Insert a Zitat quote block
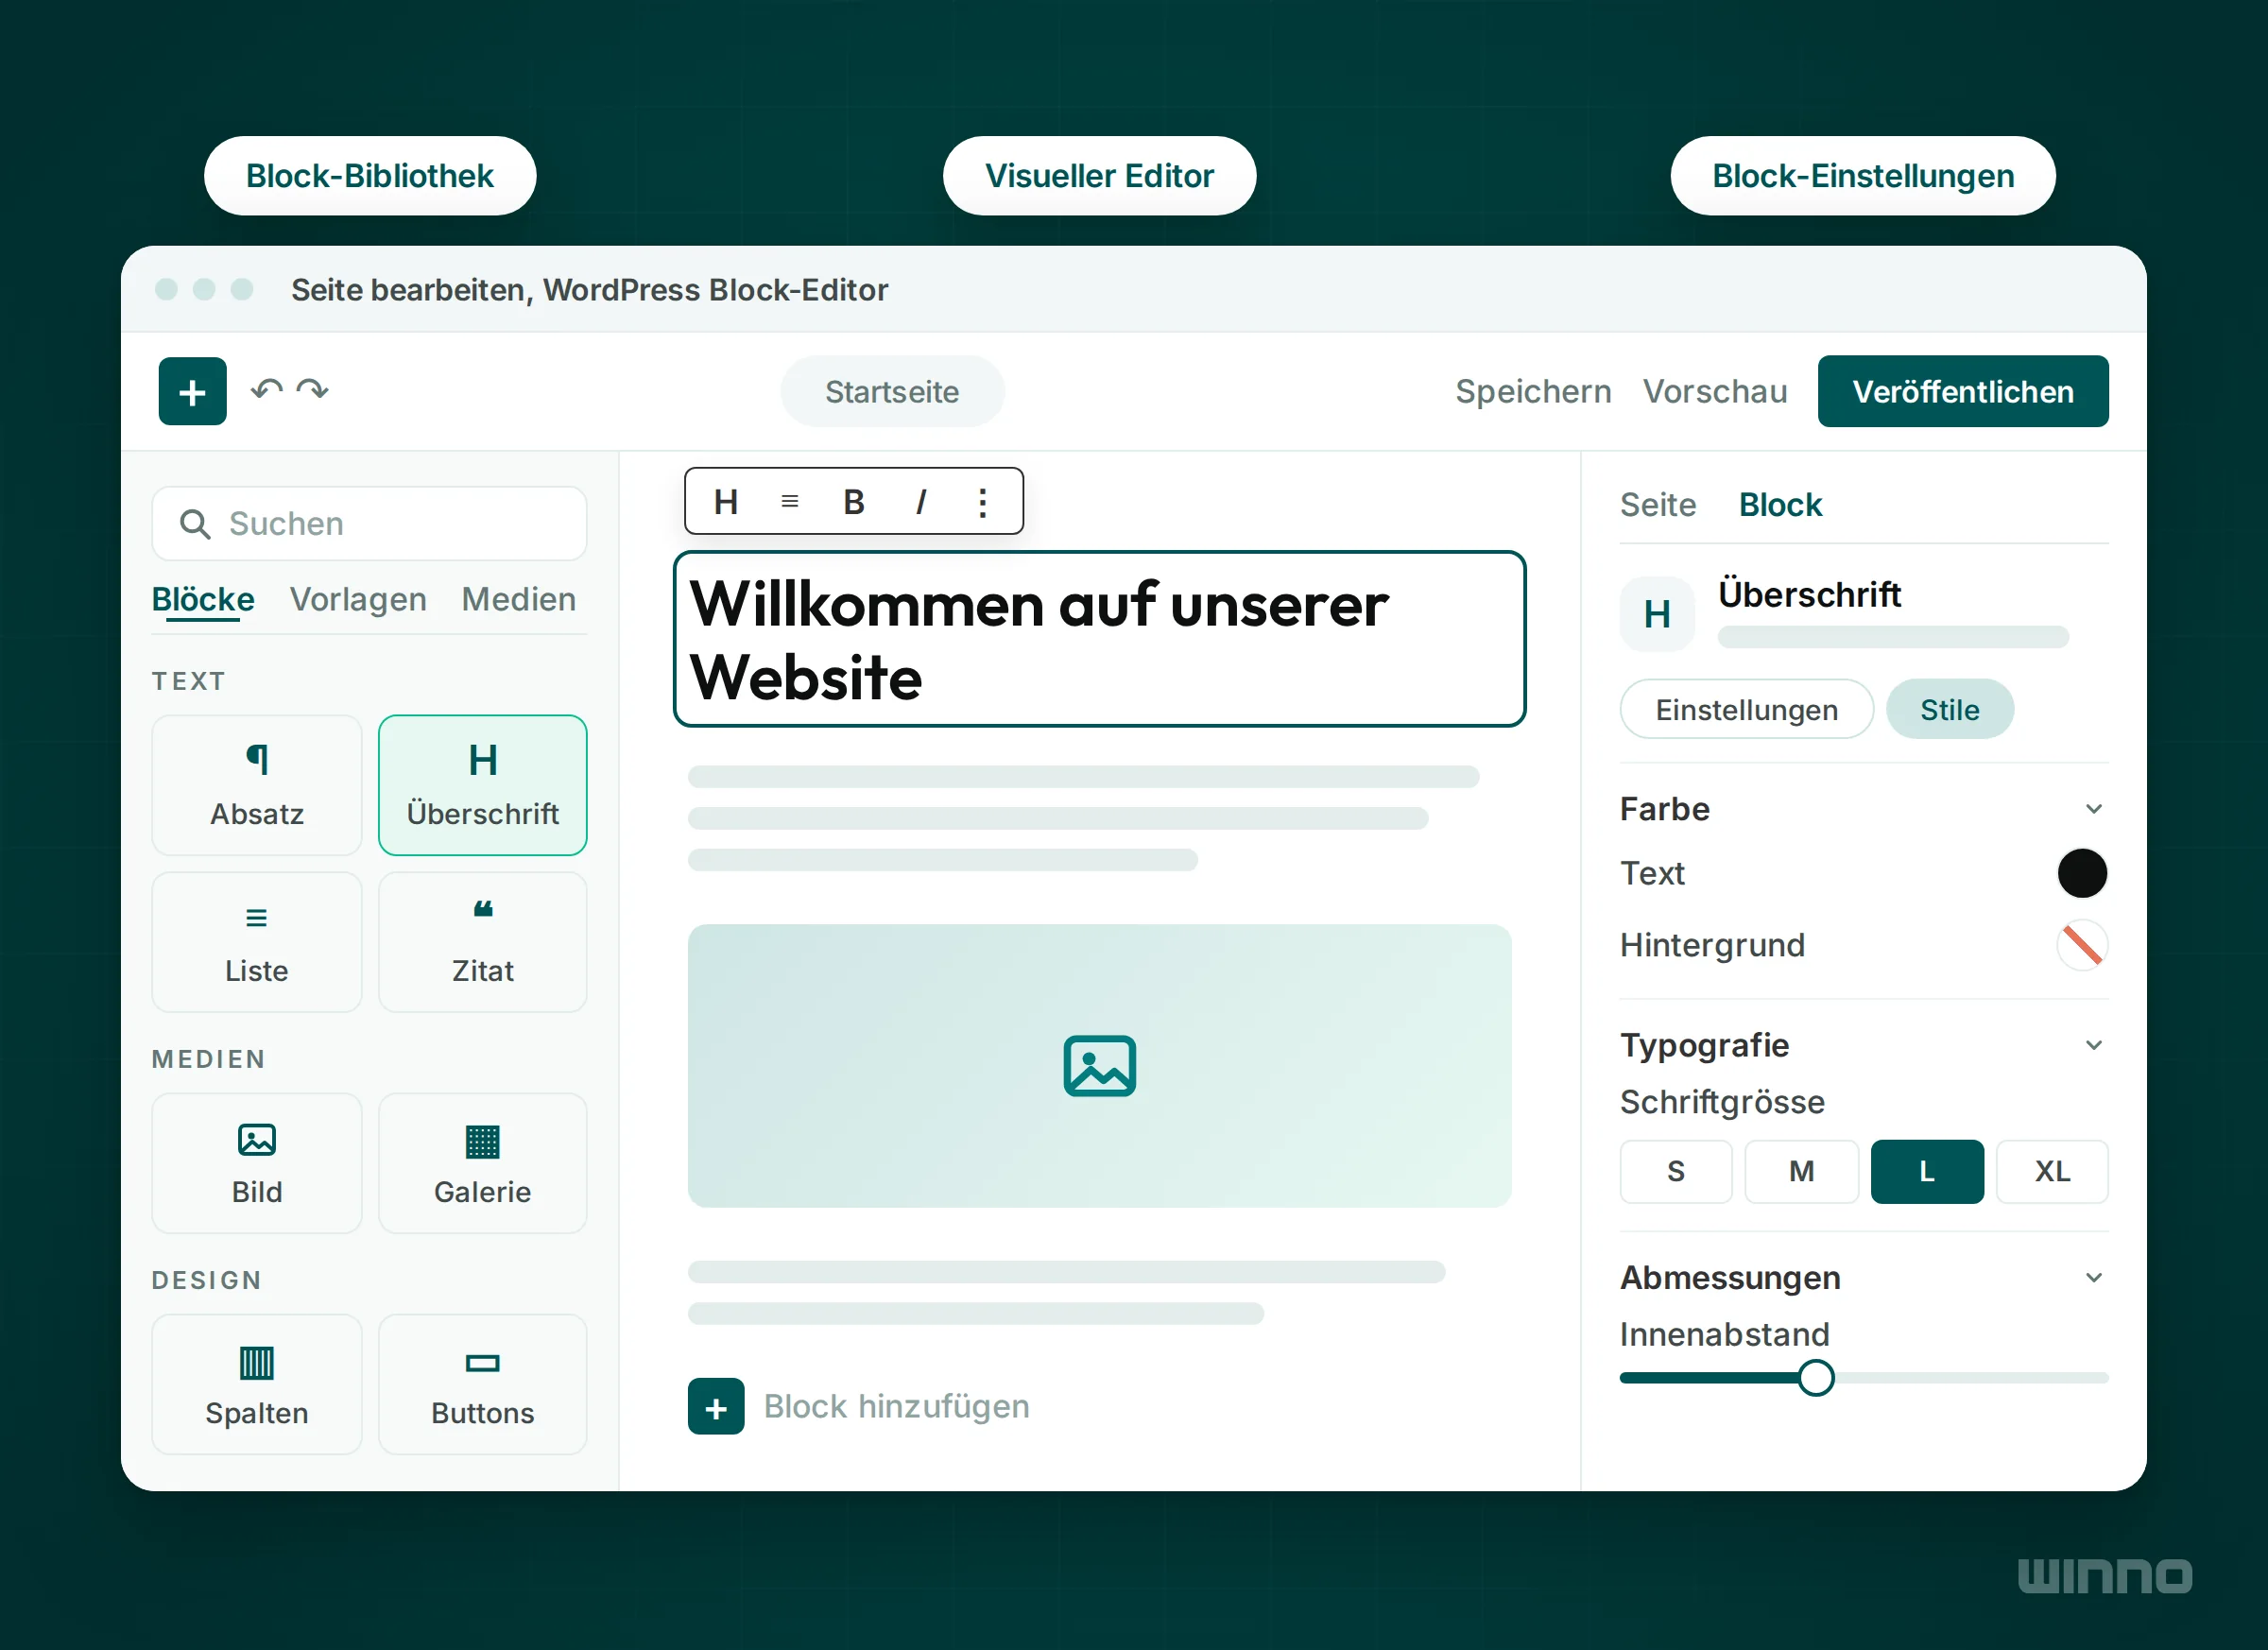This screenshot has width=2268, height=1650. 483,942
